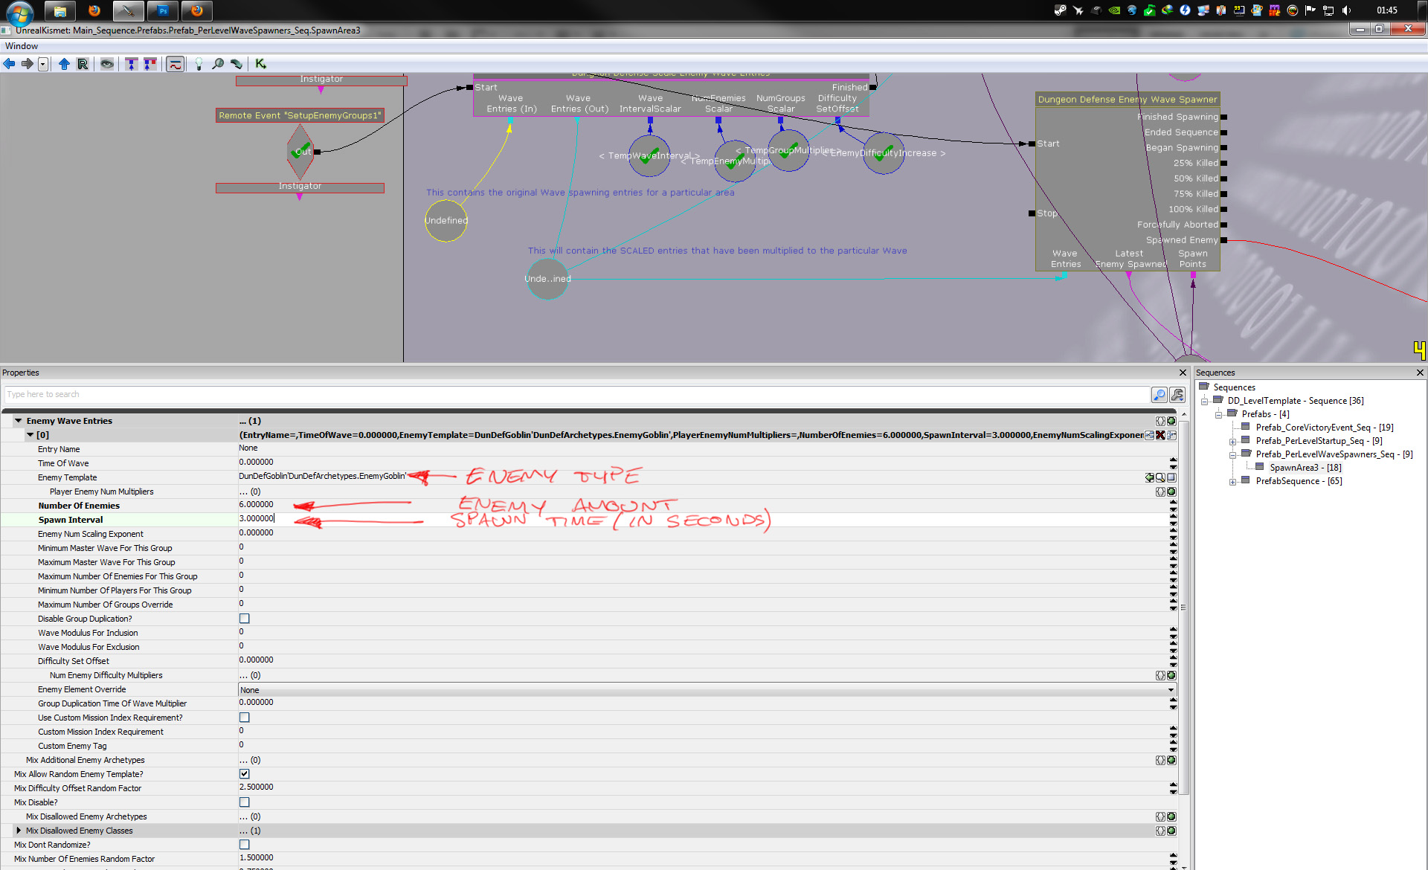1428x870 pixels.
Task: Open the navigation history dropdown arrow
Action: [x=43, y=64]
